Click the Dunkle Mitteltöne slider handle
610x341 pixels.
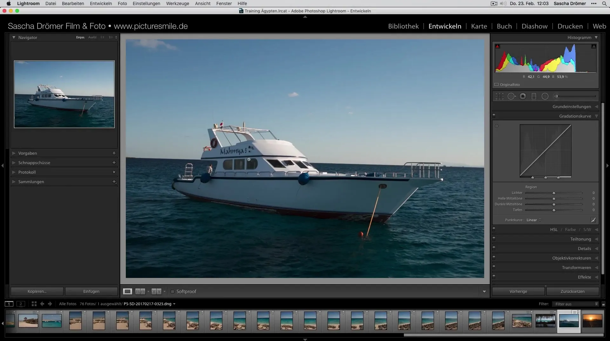pos(554,204)
